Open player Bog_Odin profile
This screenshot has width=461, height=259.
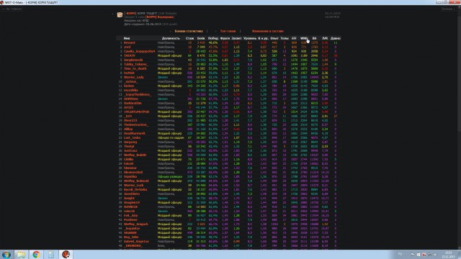[x=131, y=237]
